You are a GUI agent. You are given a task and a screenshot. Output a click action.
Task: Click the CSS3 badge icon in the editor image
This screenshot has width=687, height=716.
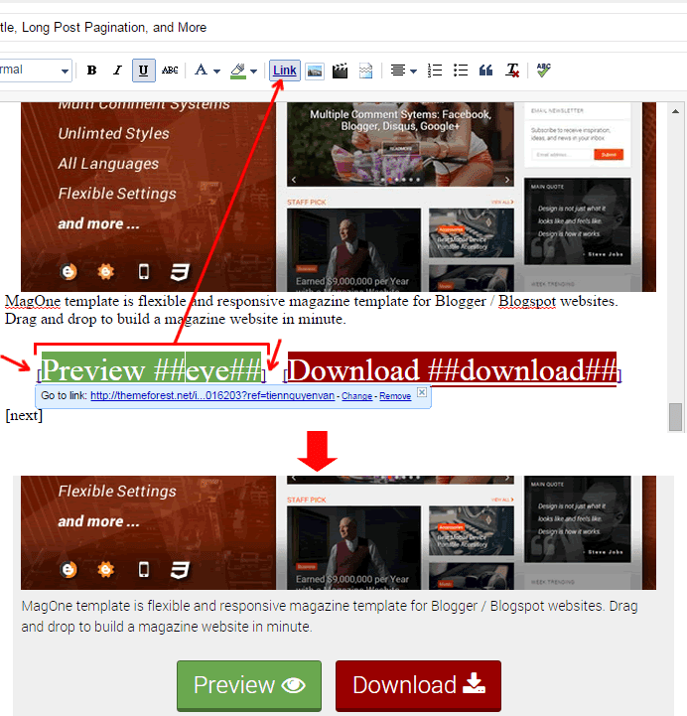(x=180, y=272)
